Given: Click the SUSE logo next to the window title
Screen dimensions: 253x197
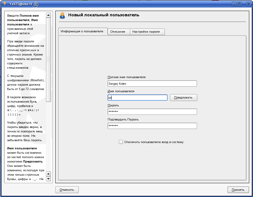Looking at the screenshot, I should click(36, 4).
